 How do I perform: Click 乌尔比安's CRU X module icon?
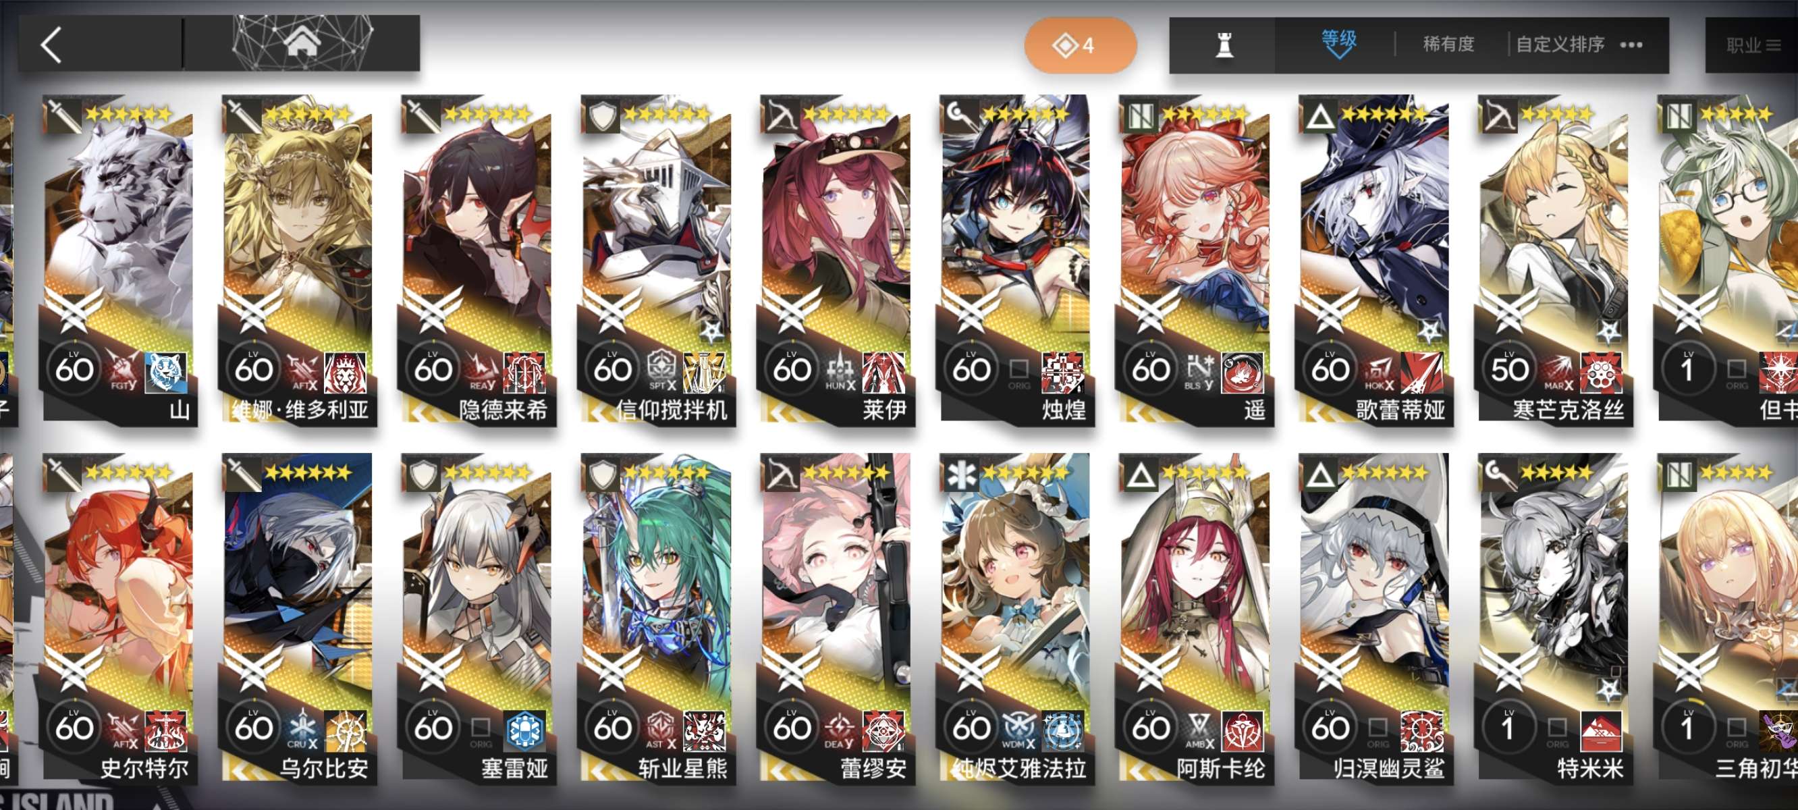tap(303, 730)
